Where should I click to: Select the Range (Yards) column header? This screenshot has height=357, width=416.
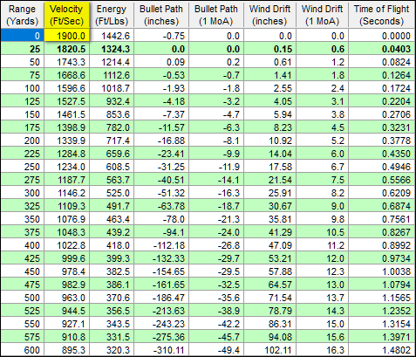[22, 15]
